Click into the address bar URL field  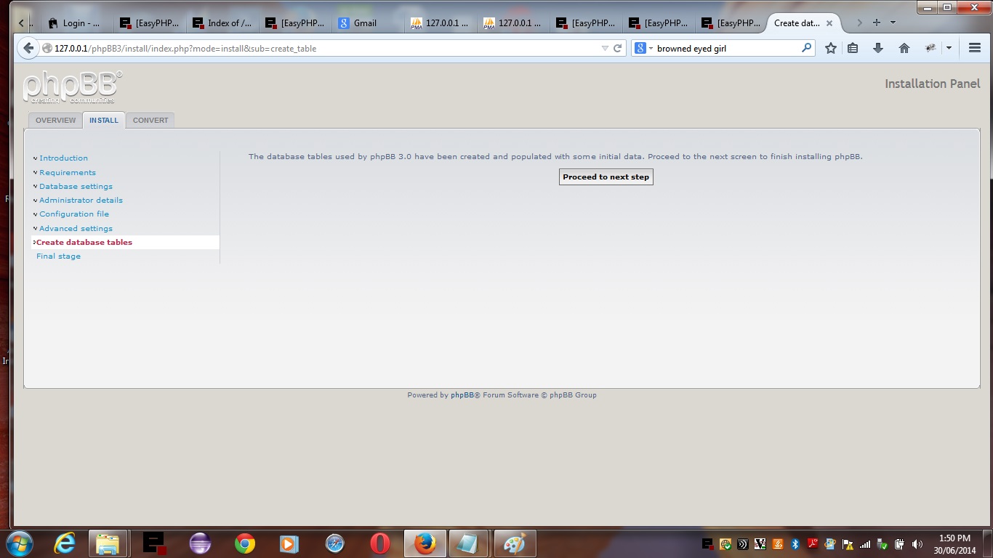point(320,48)
